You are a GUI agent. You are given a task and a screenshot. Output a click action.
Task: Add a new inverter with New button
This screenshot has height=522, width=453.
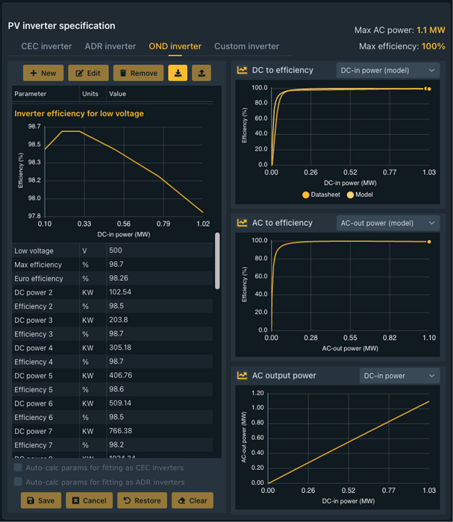coord(43,73)
